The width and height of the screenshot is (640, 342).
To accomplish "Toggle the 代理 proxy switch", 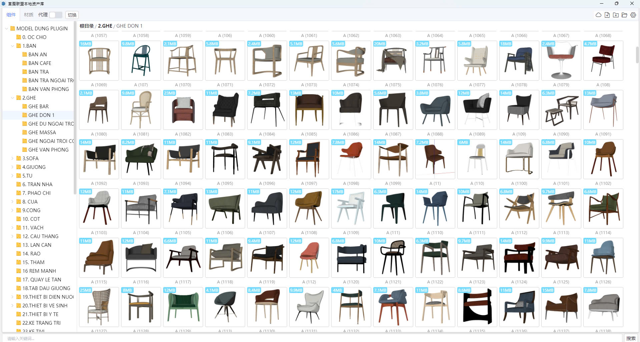I will tap(55, 15).
